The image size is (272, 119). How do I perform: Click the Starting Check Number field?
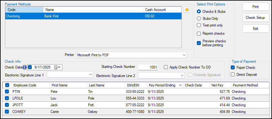(148, 67)
